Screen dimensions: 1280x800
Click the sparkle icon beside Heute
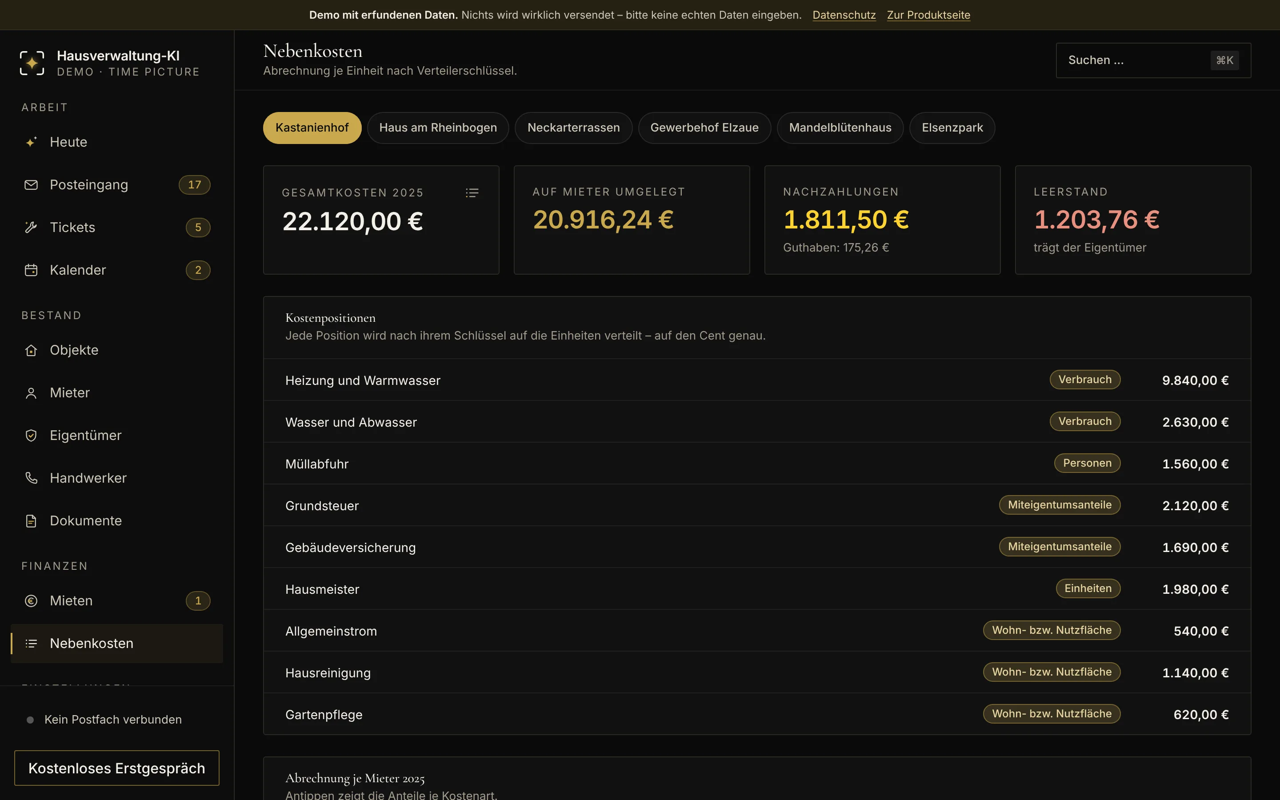click(x=31, y=142)
